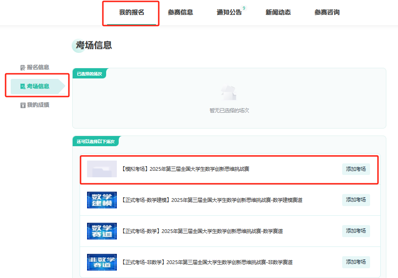Image resolution: width=398 pixels, height=278 pixels.
Task: Open the 数学建模 exam thumbnail image
Action: 102,200
